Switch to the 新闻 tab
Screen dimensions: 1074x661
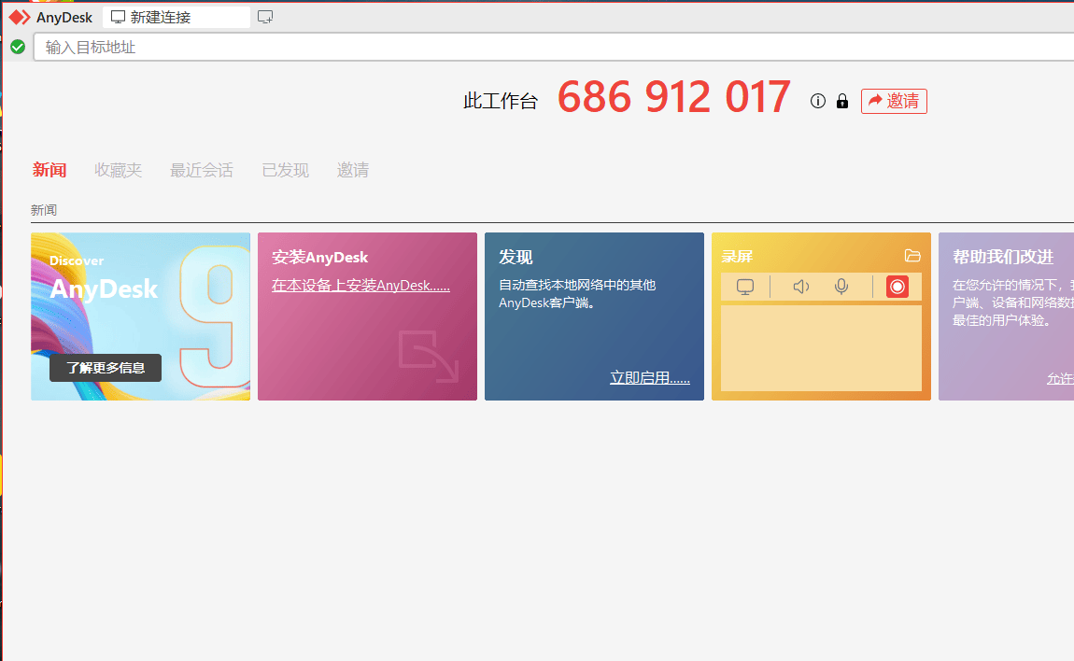pos(49,170)
